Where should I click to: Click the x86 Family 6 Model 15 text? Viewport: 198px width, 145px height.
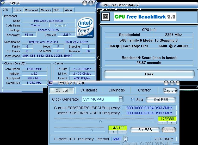click(x=149, y=40)
